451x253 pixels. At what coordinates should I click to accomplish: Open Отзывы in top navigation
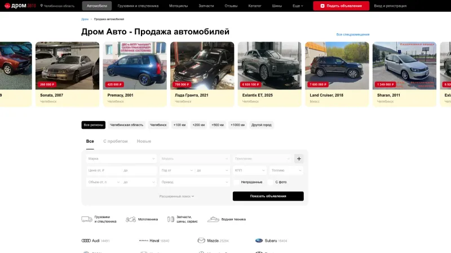tap(231, 6)
